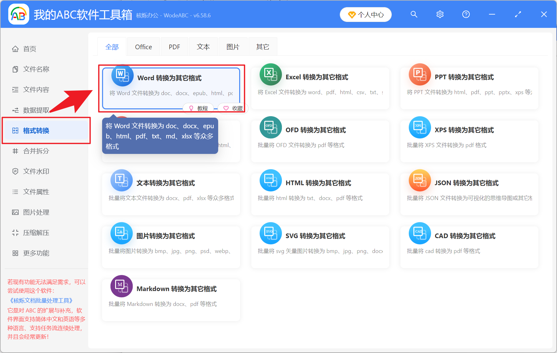Switch to the PDF tab
Screen dimensions: 557x353
[x=174, y=46]
